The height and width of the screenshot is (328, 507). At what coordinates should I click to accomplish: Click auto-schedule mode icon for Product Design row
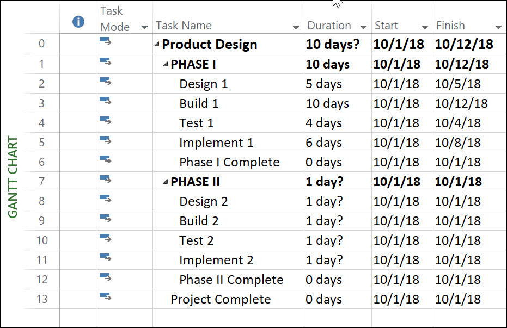[x=106, y=41]
